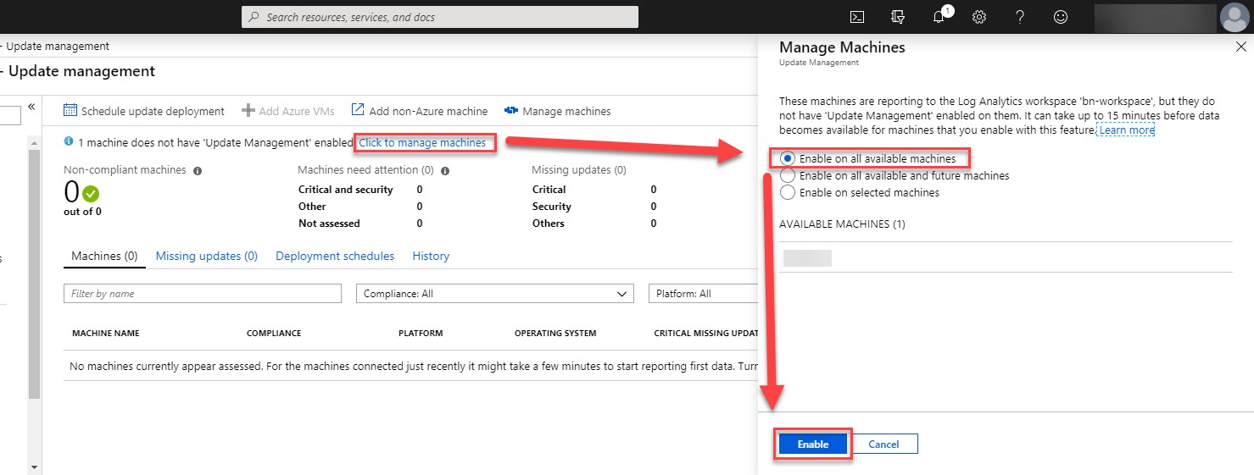Open the Compliance: All dropdown
The height and width of the screenshot is (475, 1254).
coord(494,294)
